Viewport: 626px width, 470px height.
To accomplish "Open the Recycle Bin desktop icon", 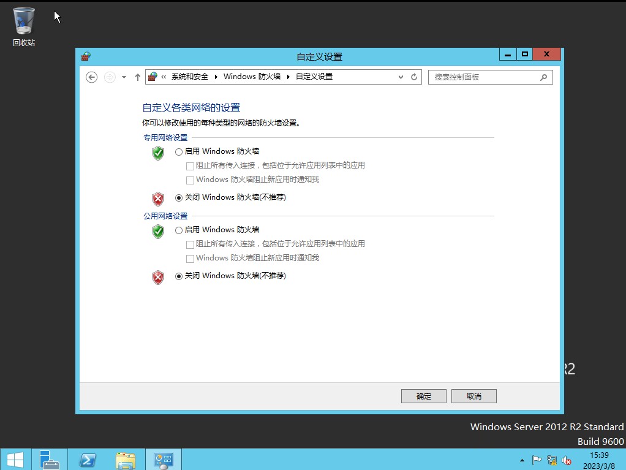I will 23,27.
